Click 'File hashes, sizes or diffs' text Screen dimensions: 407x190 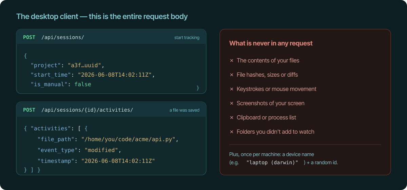tap(267, 75)
